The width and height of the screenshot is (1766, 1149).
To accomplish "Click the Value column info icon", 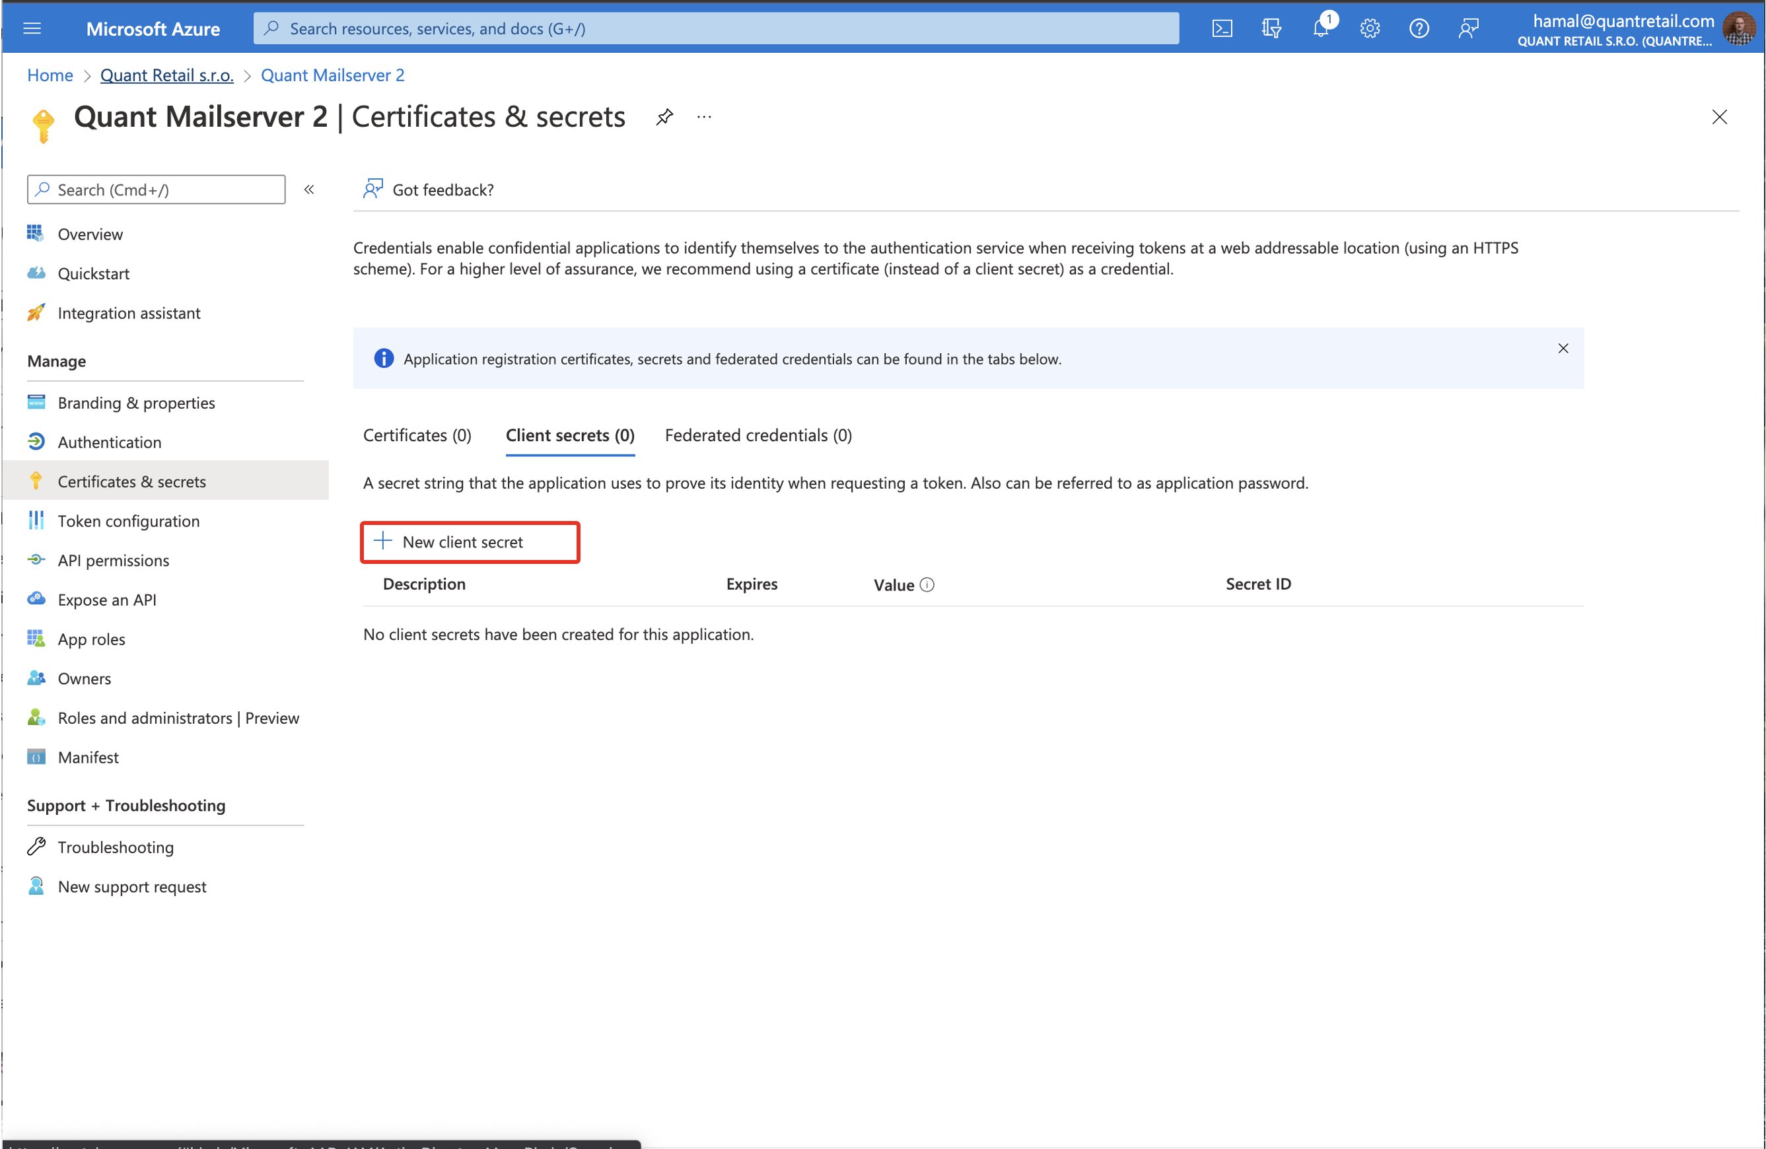I will [927, 584].
